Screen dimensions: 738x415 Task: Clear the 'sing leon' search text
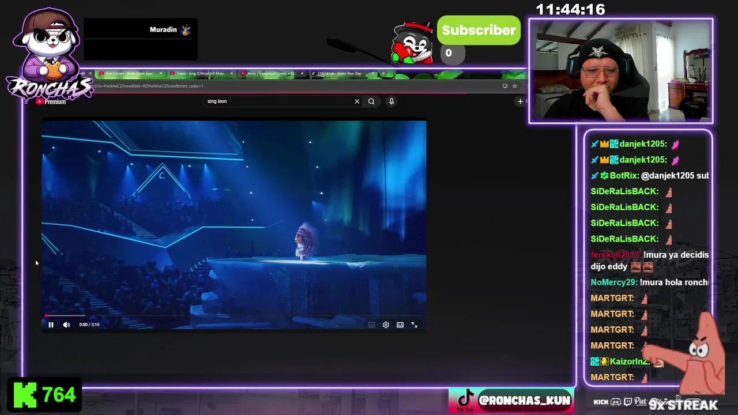(x=357, y=101)
